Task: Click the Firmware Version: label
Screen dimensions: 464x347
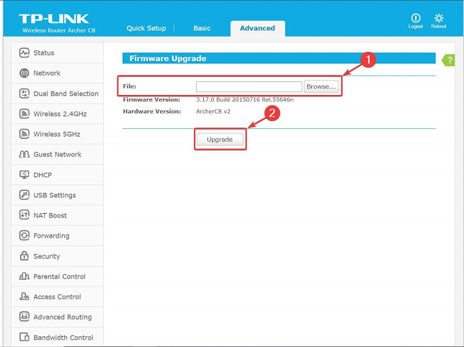Action: (x=151, y=99)
